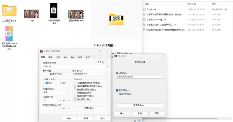Click the ? help icon in archive dialog
Image resolution: width=233 pixels, height=122 pixels.
pos(99,51)
